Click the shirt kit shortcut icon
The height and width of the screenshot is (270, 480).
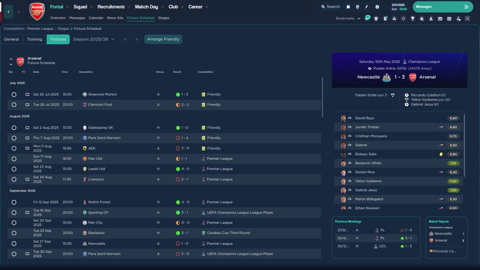pos(376,18)
